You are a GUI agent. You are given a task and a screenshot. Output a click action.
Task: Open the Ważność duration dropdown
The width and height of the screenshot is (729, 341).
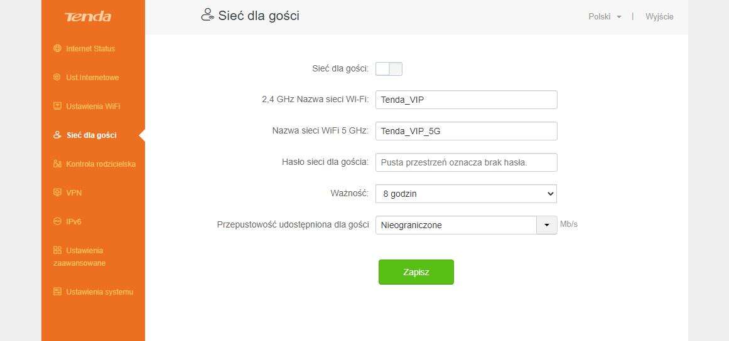click(466, 194)
